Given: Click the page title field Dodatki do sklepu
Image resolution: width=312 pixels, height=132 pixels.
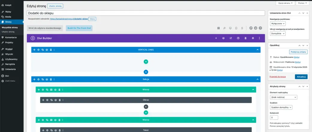Looking at the screenshot, I should [146, 13].
